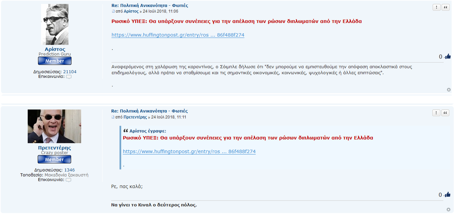Click Member badge under Πρετεντέρης
454x214 pixels.
pos(55,159)
